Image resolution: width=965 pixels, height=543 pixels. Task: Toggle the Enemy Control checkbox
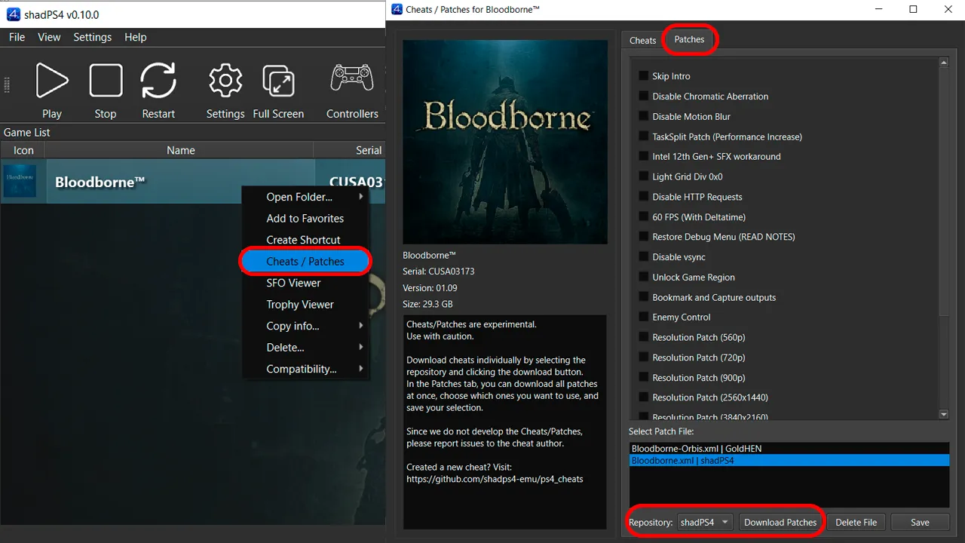click(644, 317)
